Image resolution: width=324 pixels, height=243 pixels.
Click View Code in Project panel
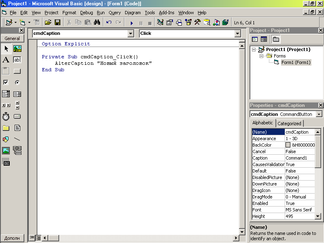pos(255,39)
